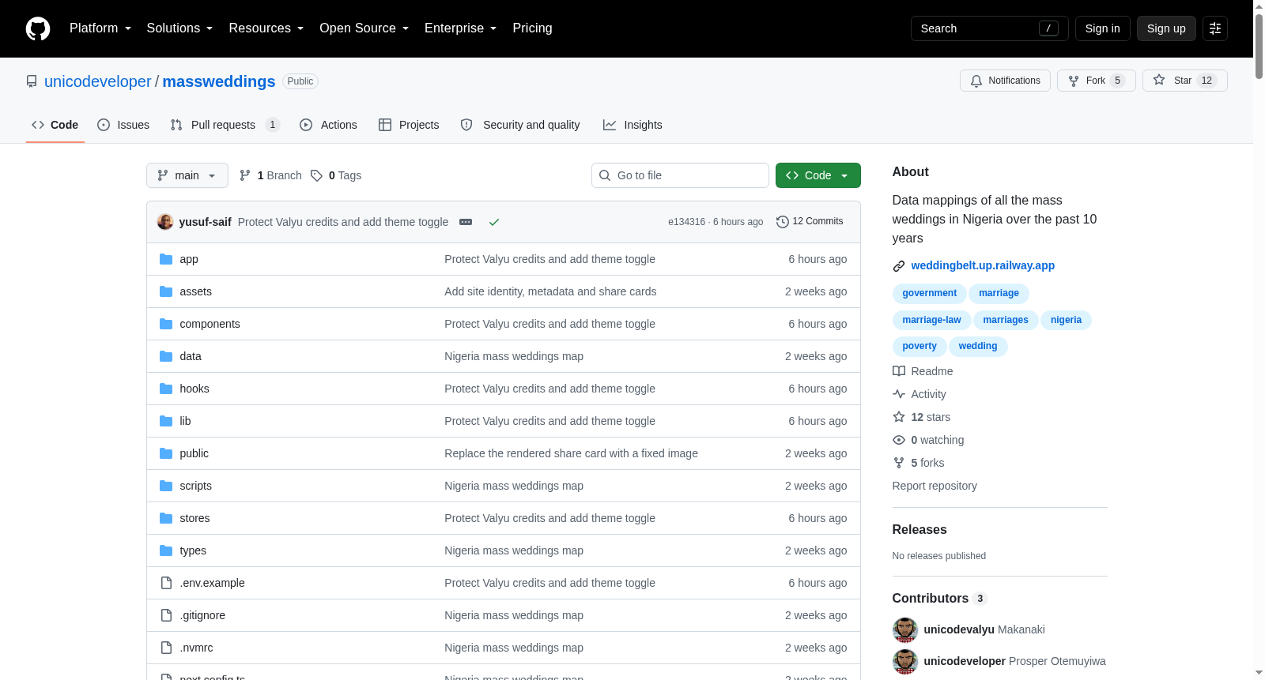Open the Security and quality tab

520,125
